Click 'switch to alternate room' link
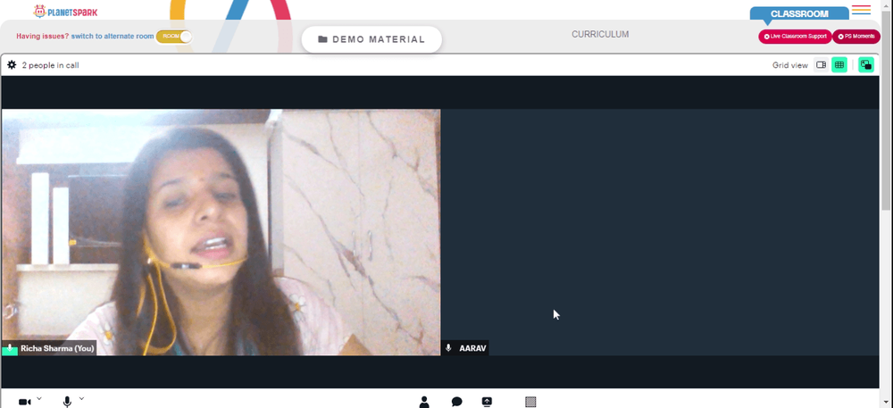This screenshot has height=408, width=893. 113,37
